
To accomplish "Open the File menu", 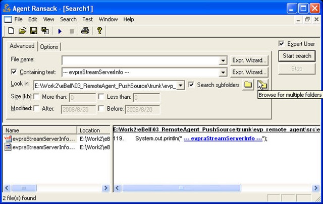I will coord(18,19).
